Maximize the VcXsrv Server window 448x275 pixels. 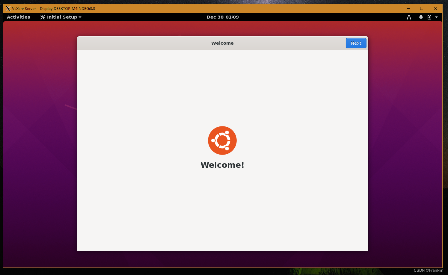[x=422, y=8]
